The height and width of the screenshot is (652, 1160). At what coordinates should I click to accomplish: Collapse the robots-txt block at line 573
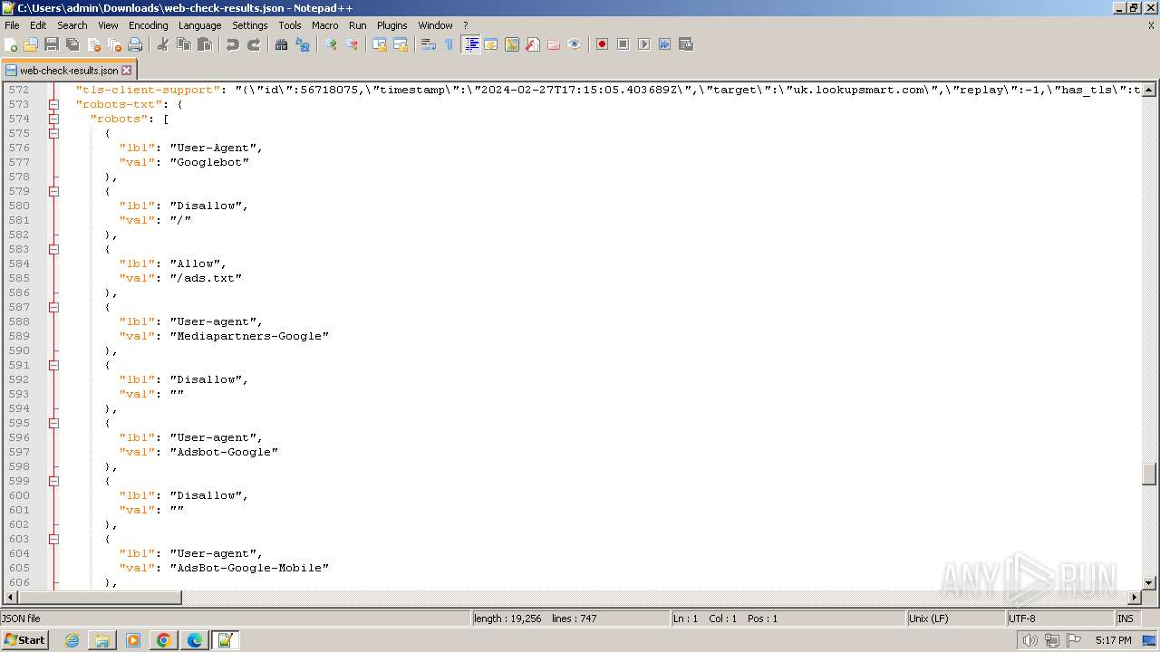coord(54,104)
